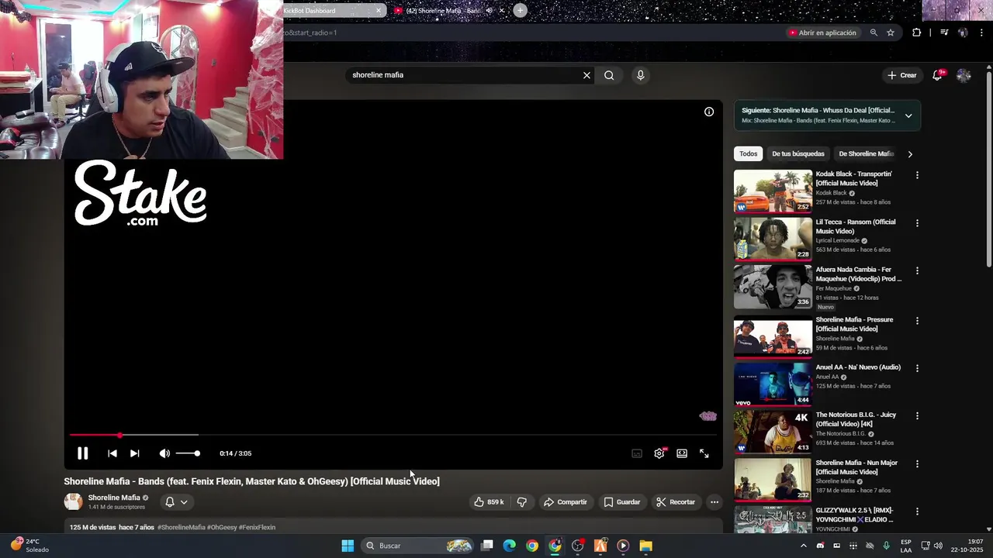Open more actions three-dot menu under the video
993x558 pixels.
(x=714, y=502)
